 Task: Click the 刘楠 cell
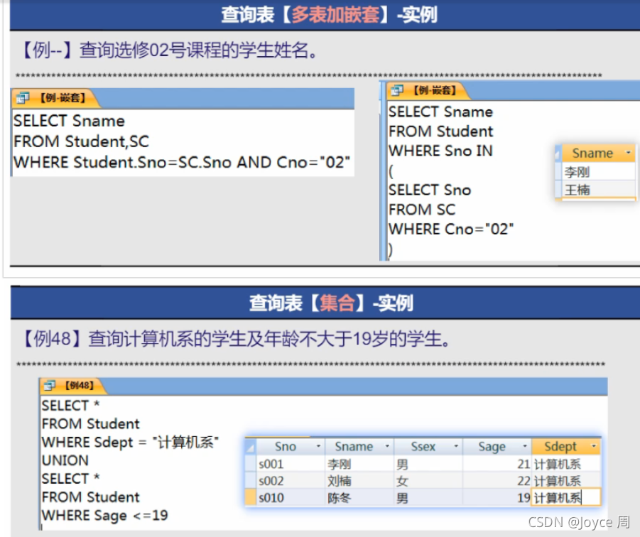click(359, 481)
